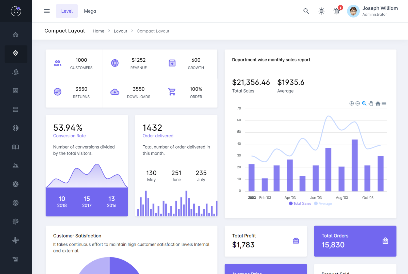Open the search icon in header

click(306, 11)
